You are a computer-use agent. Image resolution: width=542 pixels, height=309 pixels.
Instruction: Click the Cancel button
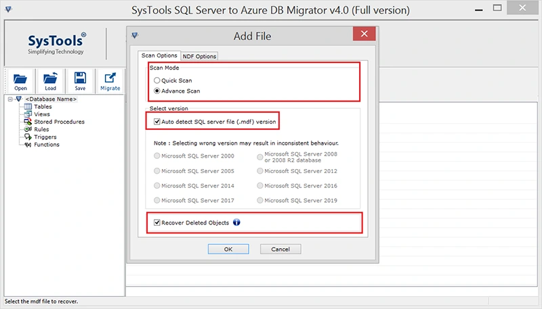pyautogui.click(x=280, y=249)
